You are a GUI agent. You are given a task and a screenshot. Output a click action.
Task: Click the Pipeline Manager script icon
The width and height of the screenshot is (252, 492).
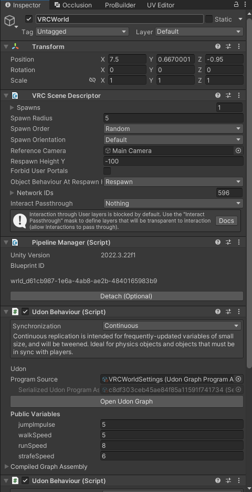tap(15, 242)
